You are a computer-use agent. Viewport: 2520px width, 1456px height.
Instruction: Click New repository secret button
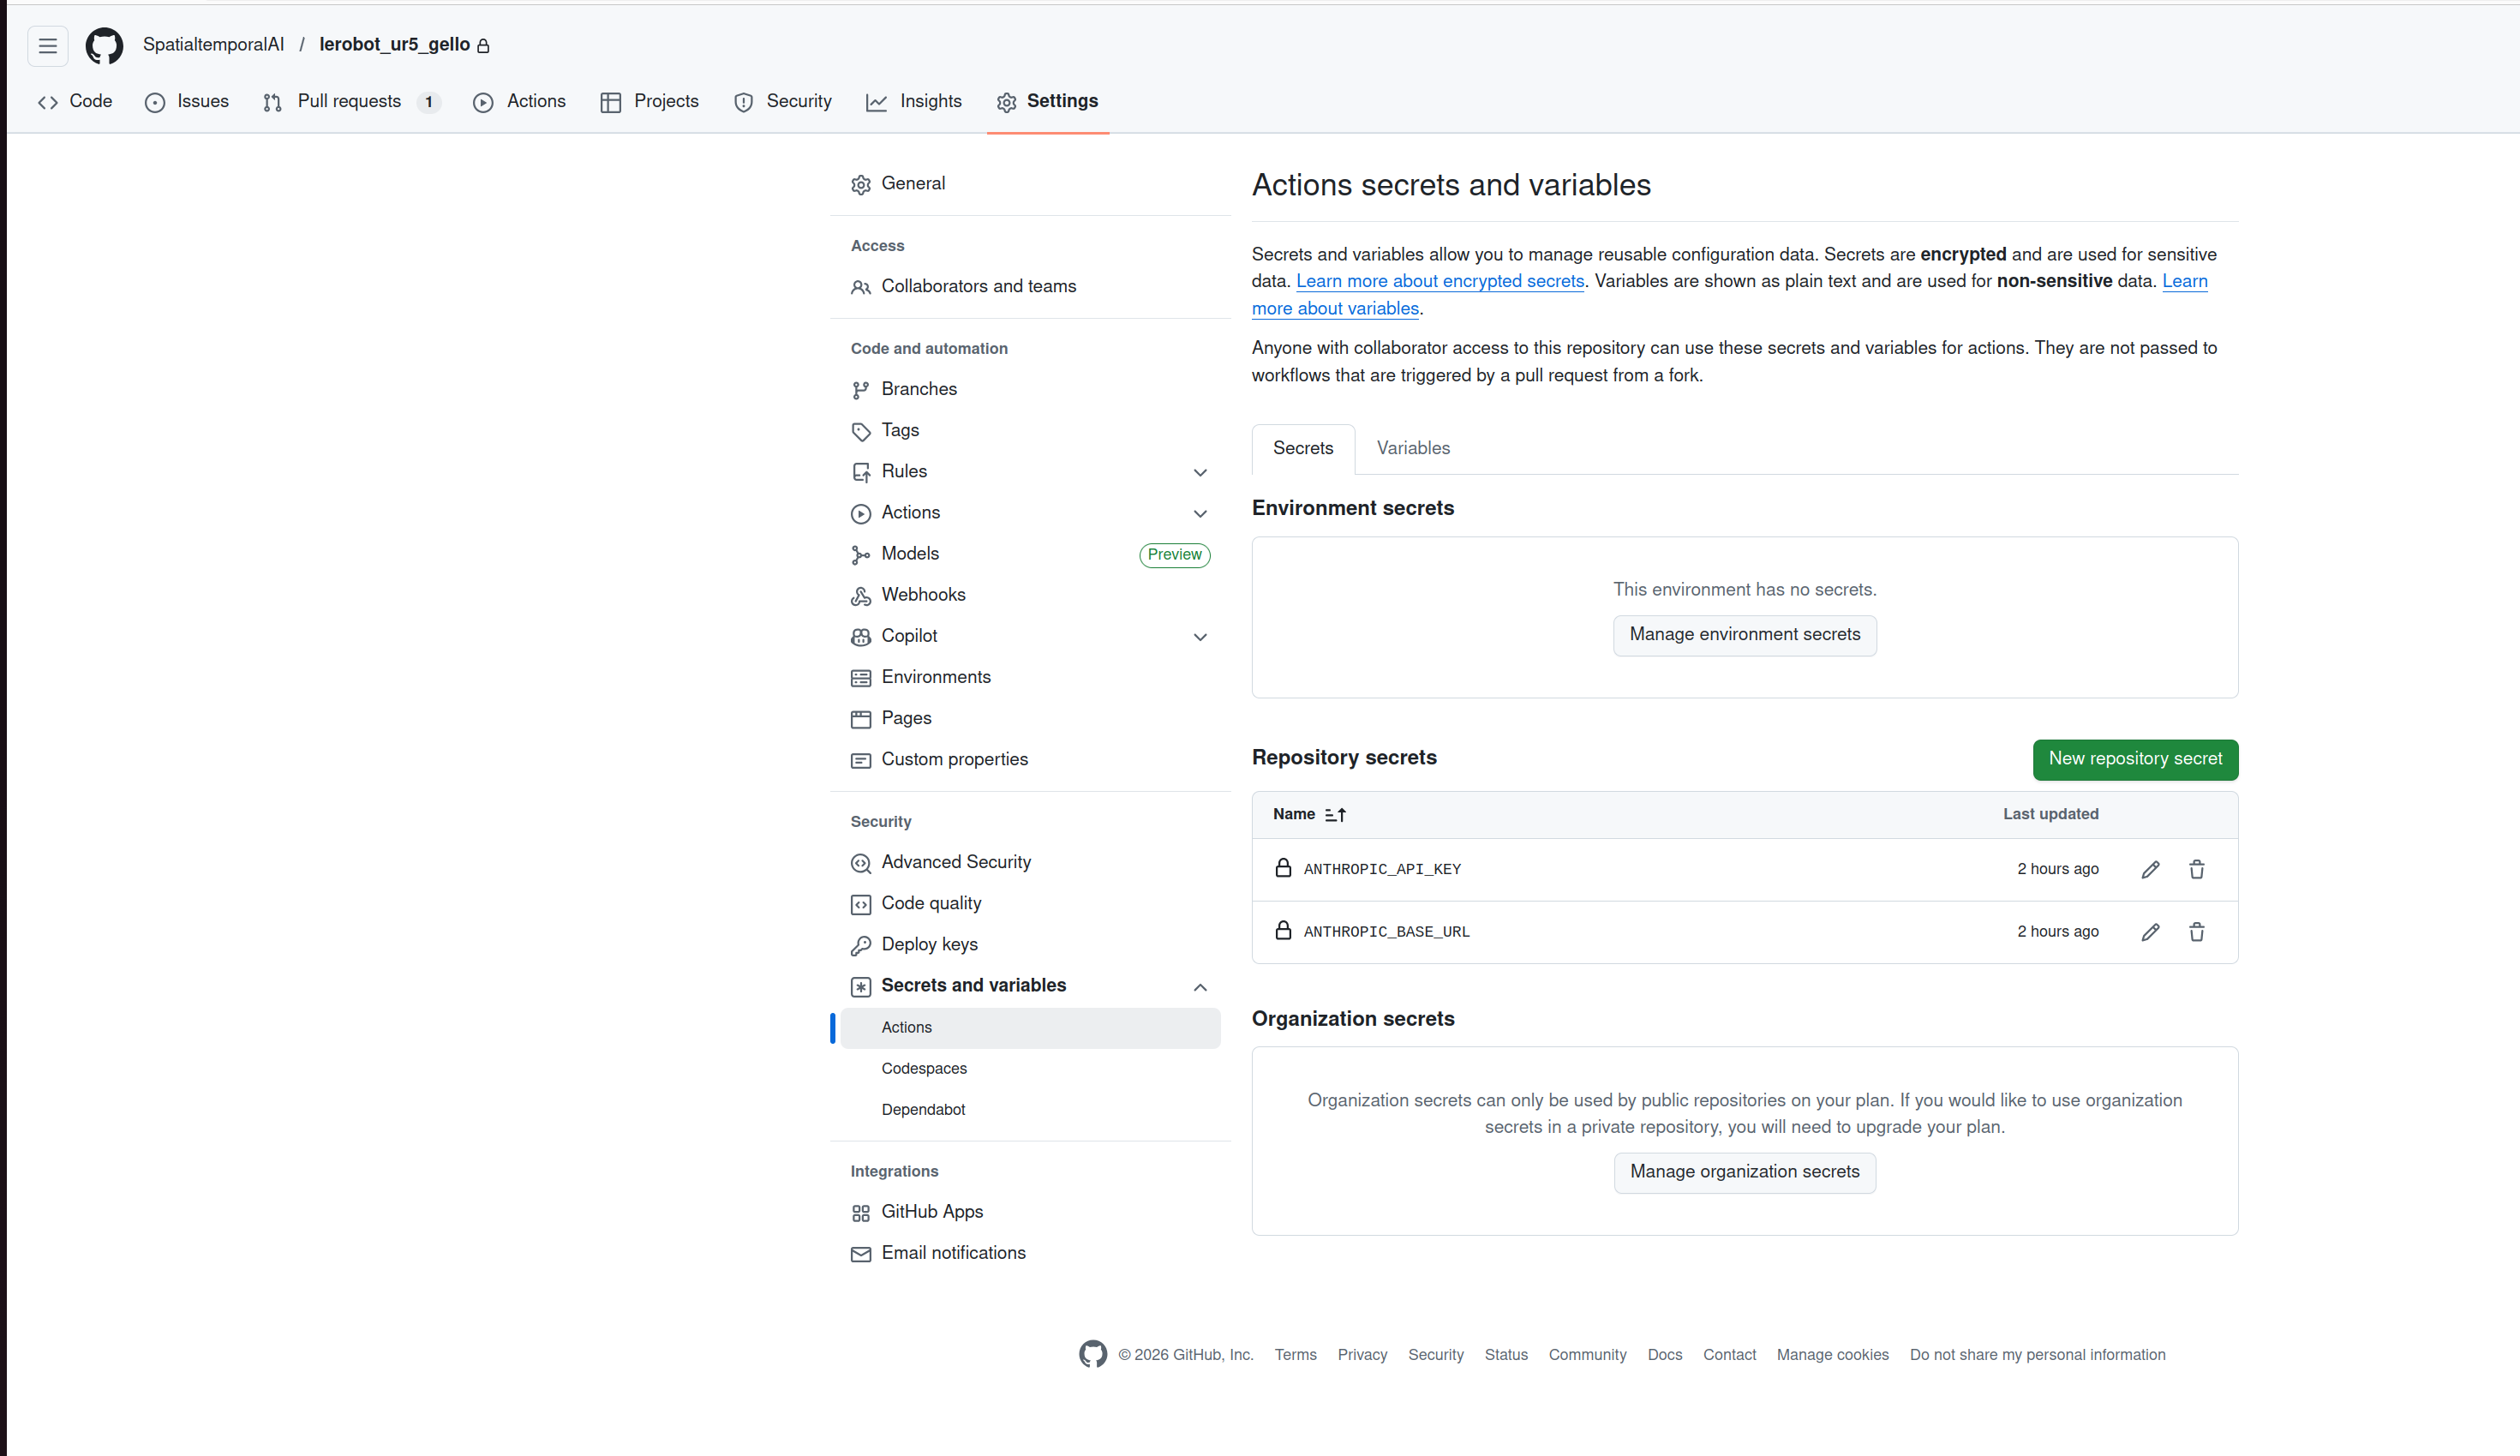2135,759
